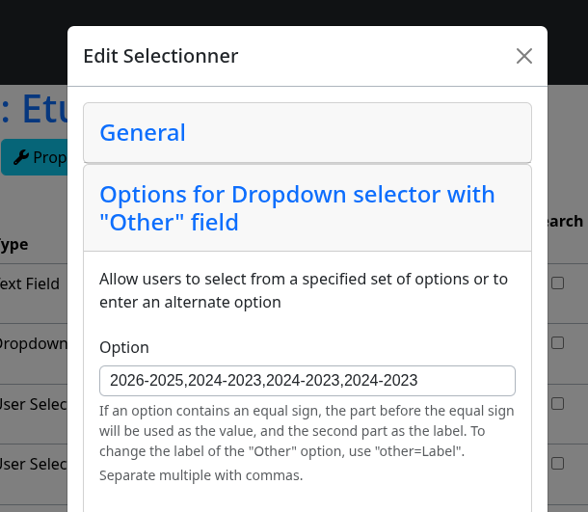This screenshot has height=512, width=588.
Task: Click the blue Etu page heading
Action: tap(34, 109)
